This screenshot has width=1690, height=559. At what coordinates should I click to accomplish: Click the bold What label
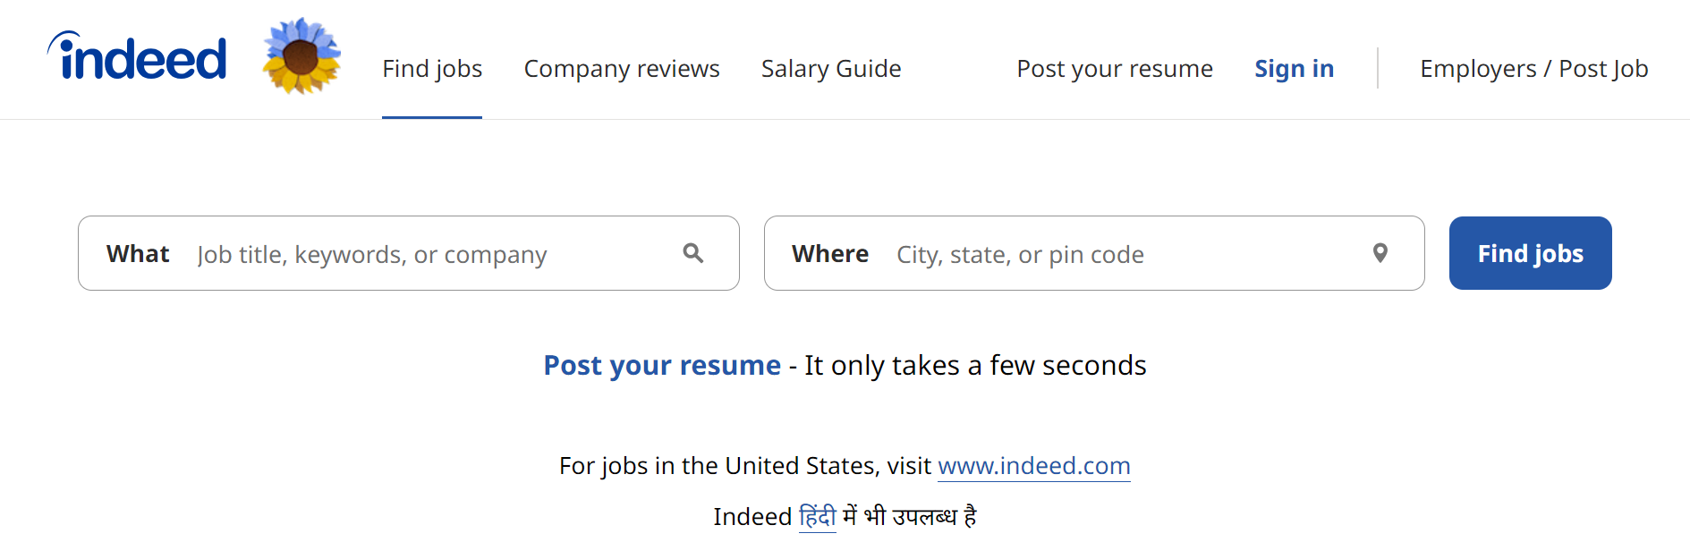(x=138, y=254)
